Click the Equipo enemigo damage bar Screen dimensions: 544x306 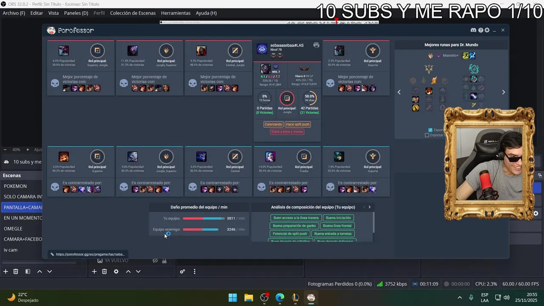(201, 229)
